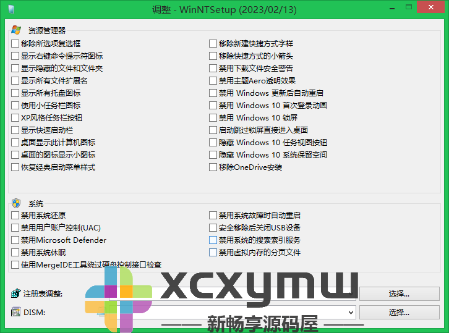Enable 移除新建快捷方式字样 checkbox

(213, 44)
